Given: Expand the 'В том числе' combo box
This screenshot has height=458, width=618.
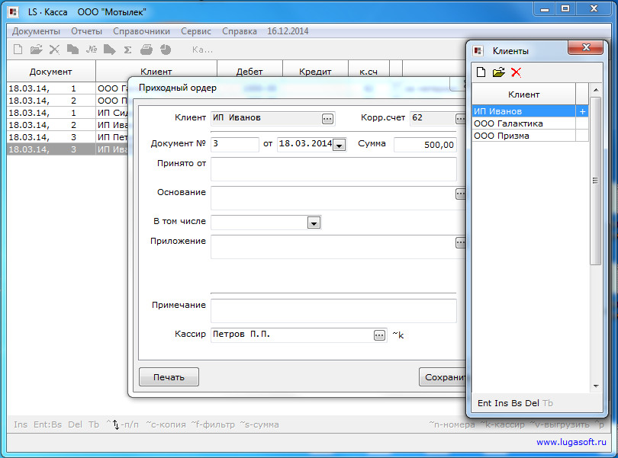Looking at the screenshot, I should point(313,223).
